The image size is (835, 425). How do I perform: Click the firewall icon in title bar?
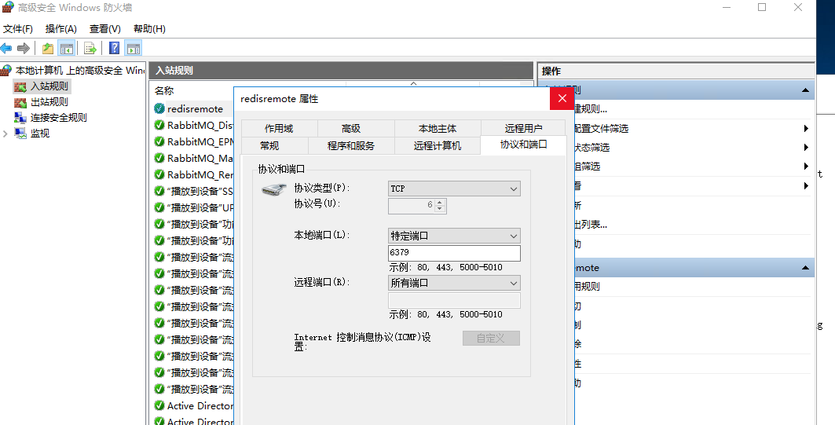7,7
